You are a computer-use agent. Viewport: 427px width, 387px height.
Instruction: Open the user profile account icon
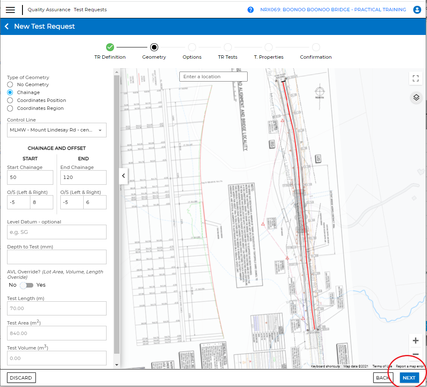(x=417, y=10)
